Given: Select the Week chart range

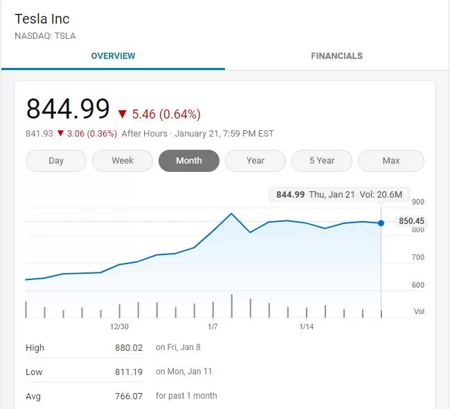Looking at the screenshot, I should 123,160.
